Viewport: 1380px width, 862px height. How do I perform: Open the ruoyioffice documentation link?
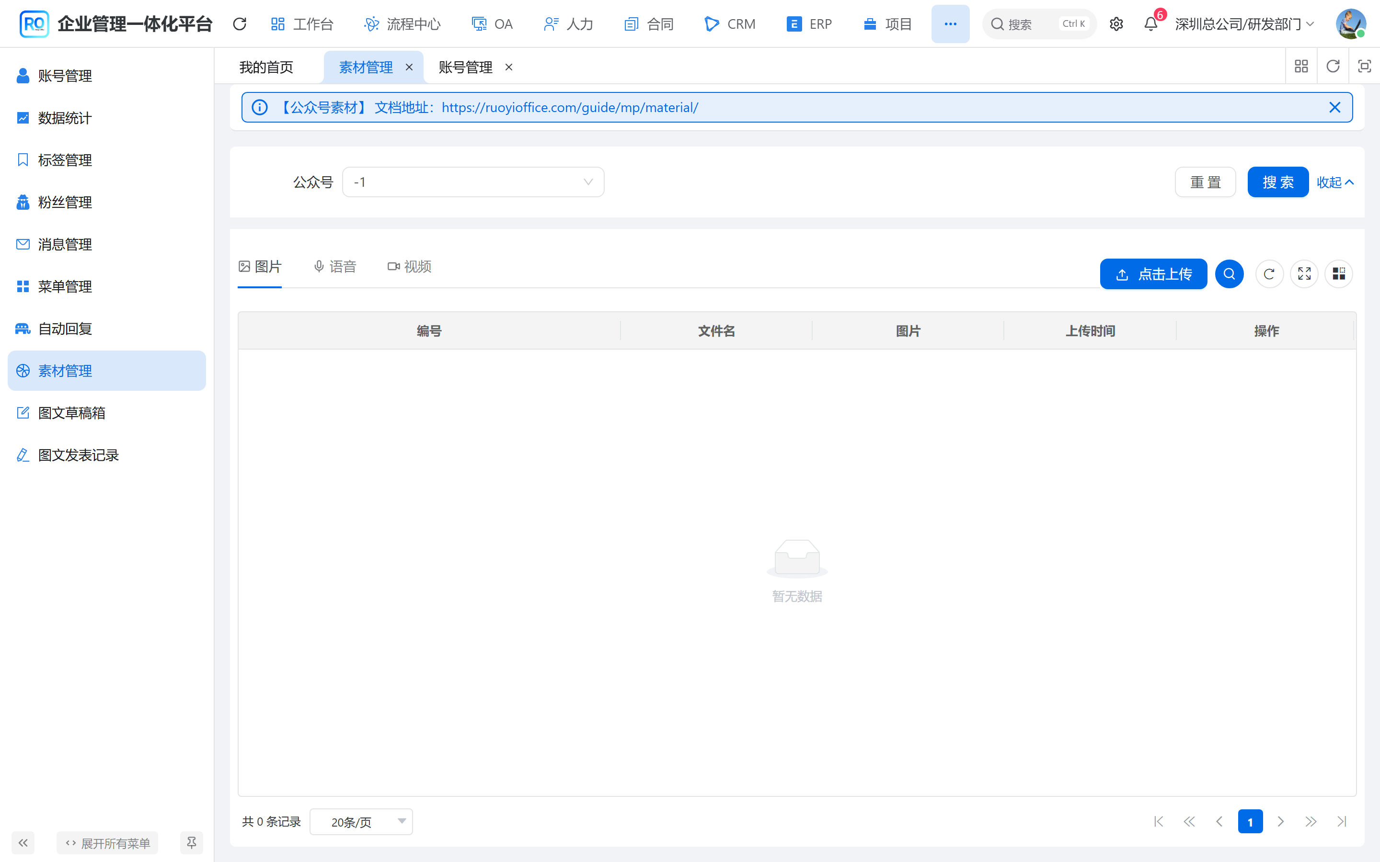point(570,107)
